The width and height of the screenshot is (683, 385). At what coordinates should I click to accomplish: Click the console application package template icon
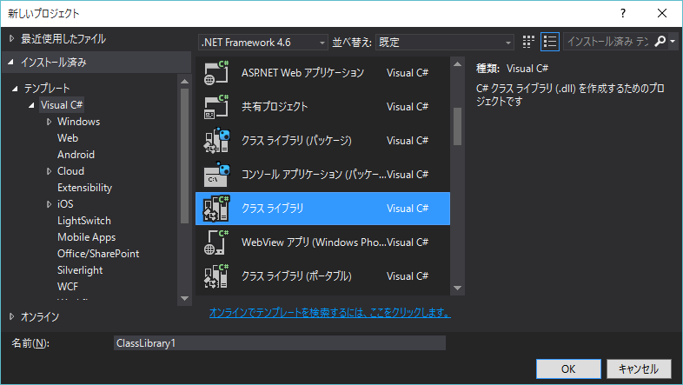point(216,175)
